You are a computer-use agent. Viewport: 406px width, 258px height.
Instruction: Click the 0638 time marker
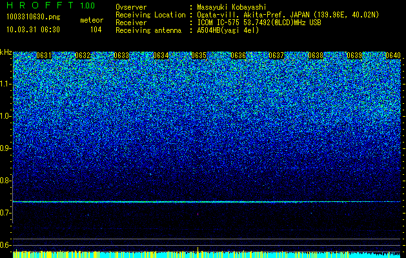coord(316,55)
